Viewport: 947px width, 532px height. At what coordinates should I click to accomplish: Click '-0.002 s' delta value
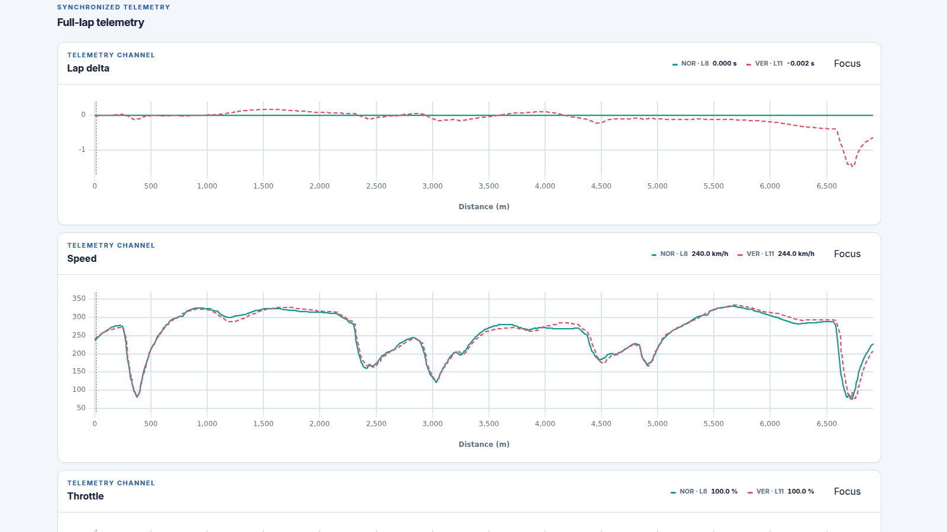pyautogui.click(x=801, y=63)
